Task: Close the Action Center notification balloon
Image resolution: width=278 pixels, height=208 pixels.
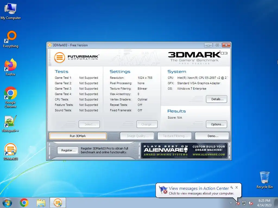Action: click(x=236, y=187)
